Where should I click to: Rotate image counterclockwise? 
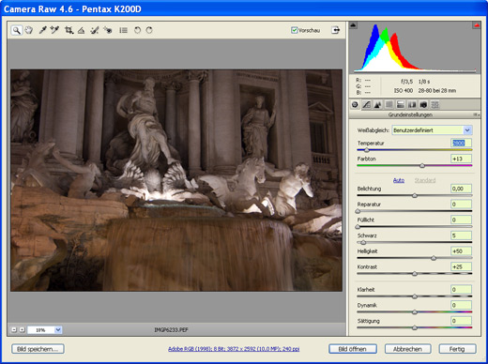(137, 30)
